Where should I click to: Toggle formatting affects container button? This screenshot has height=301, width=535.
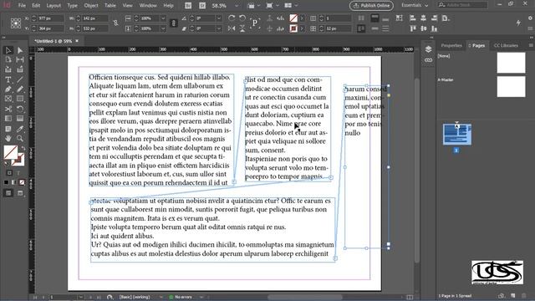[9, 173]
